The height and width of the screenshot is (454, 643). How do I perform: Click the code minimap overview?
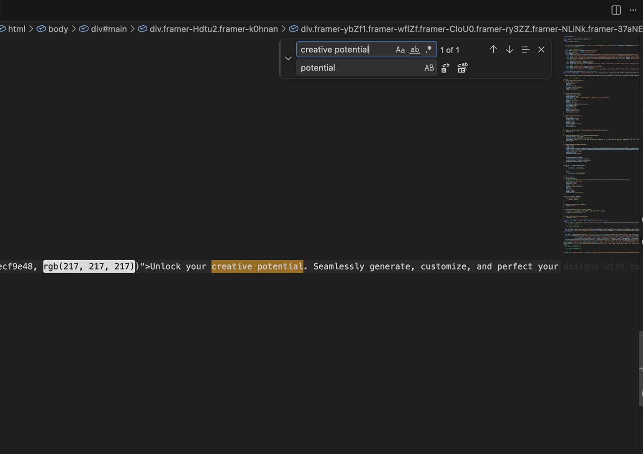point(600,144)
